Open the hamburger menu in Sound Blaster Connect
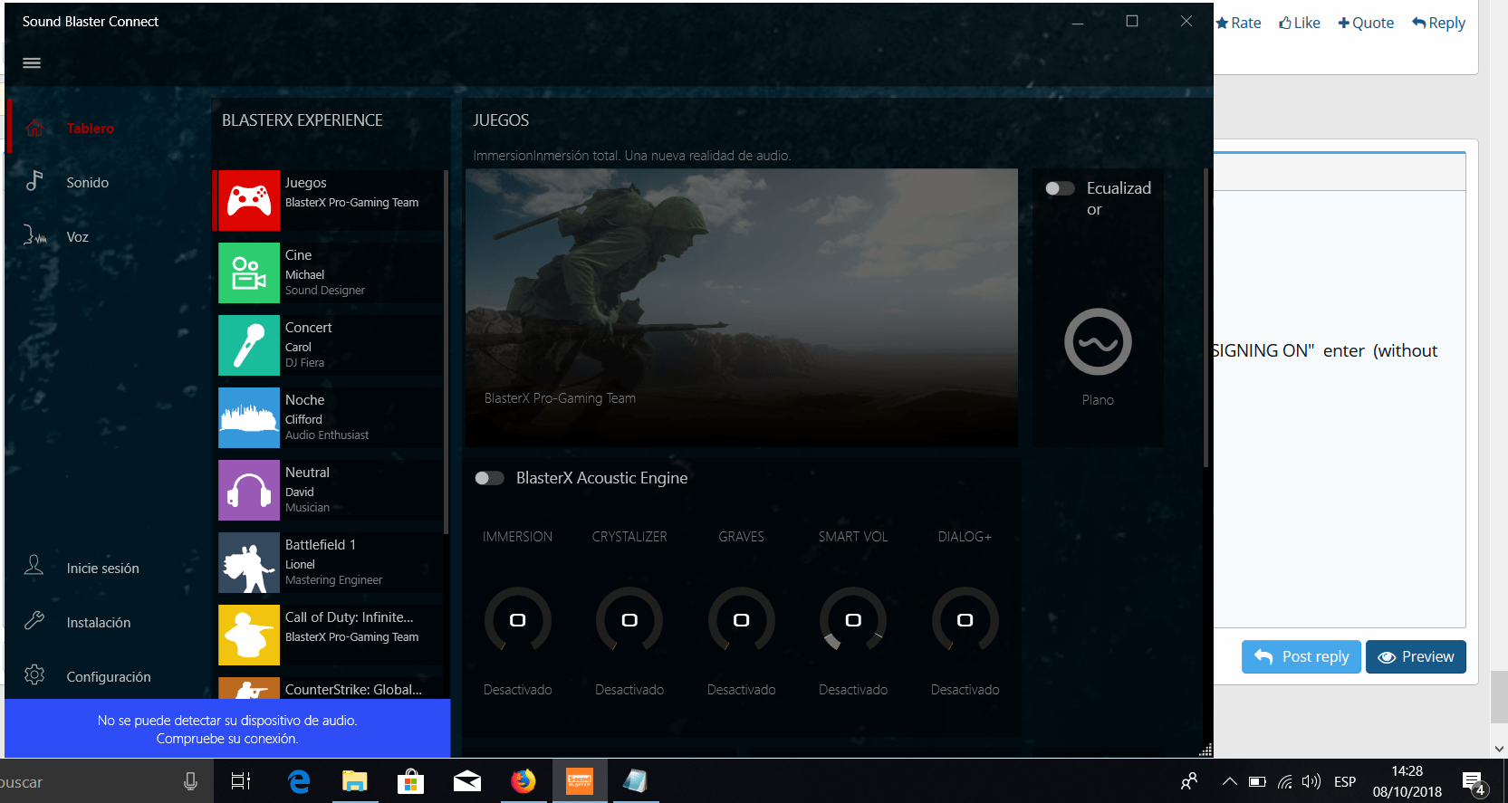The height and width of the screenshot is (803, 1508). (32, 62)
